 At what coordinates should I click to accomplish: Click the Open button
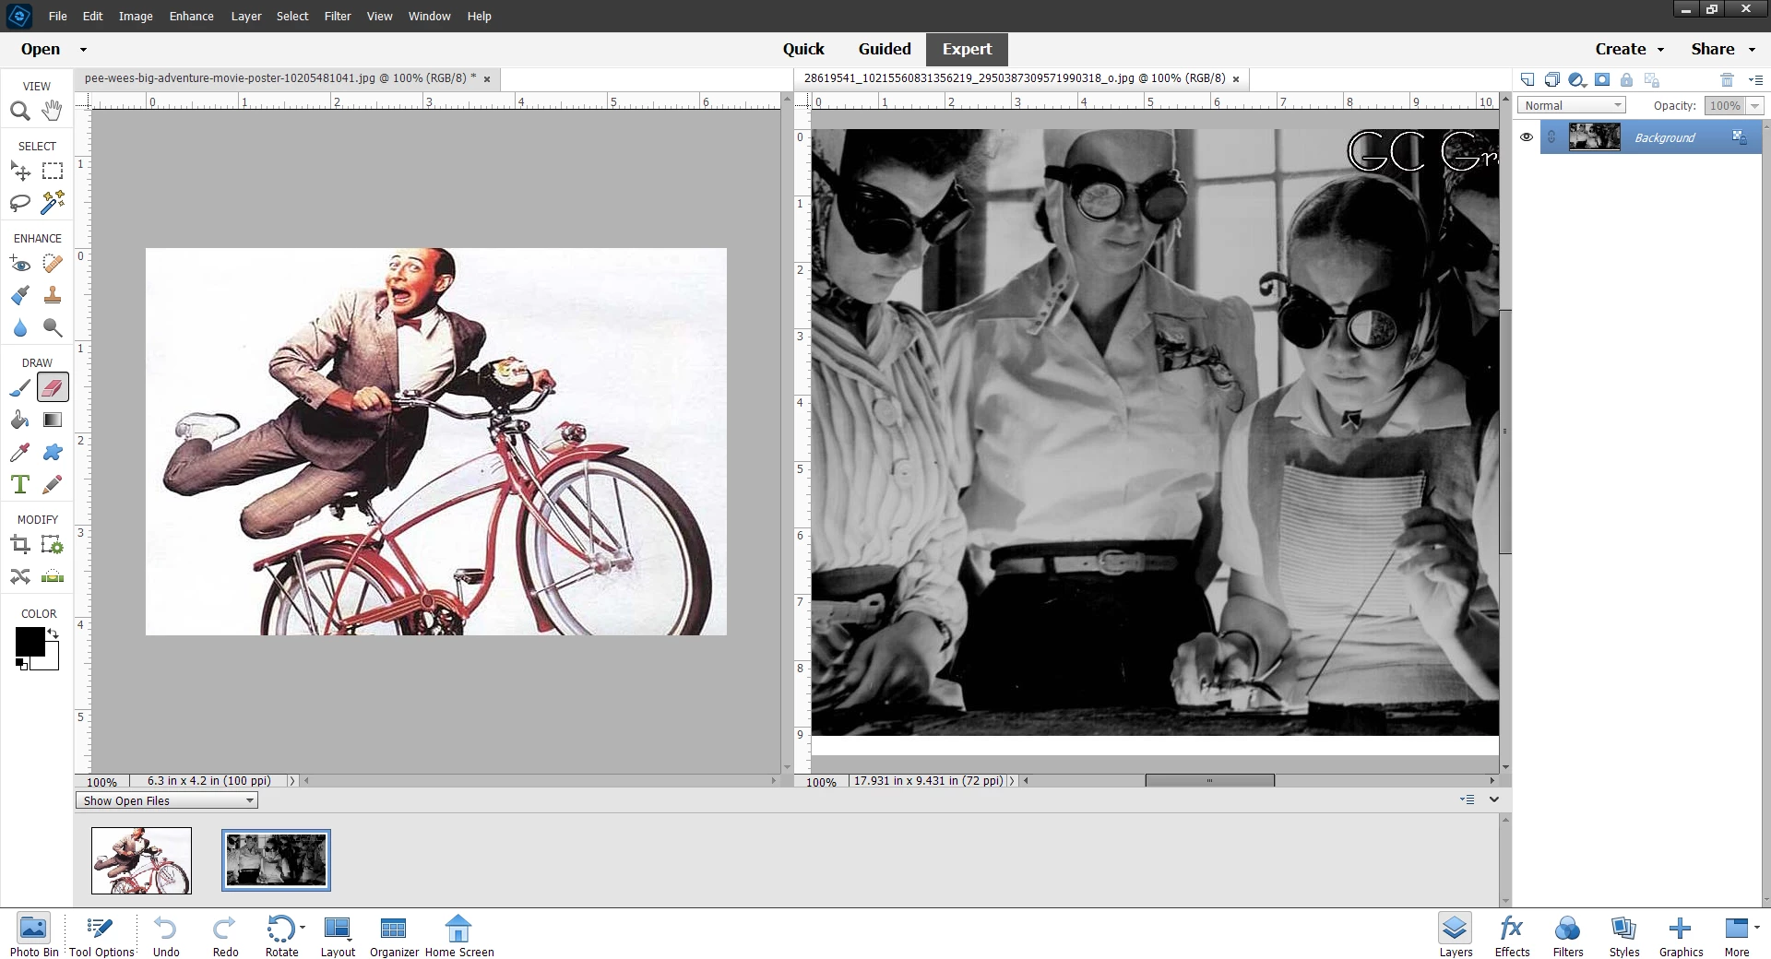(41, 50)
